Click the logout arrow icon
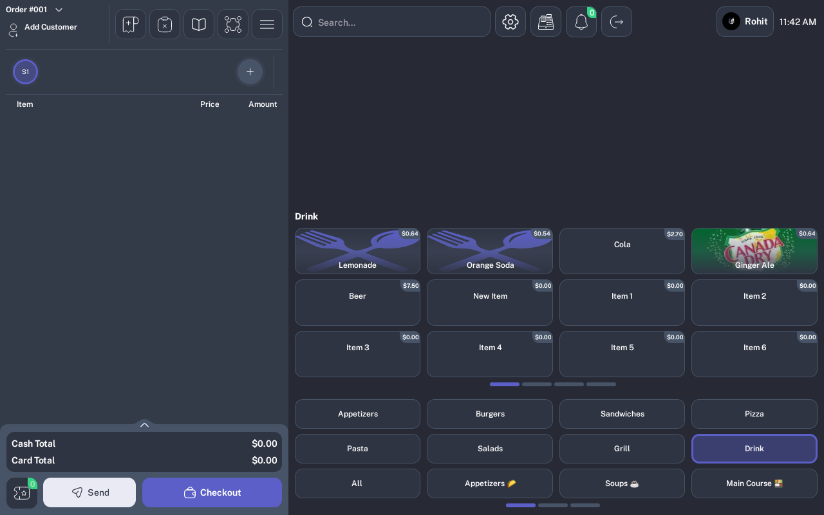The height and width of the screenshot is (515, 824). click(617, 22)
